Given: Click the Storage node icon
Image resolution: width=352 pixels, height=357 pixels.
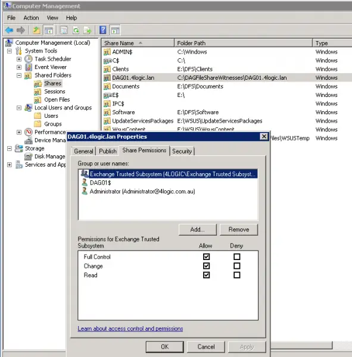Looking at the screenshot, I should pyautogui.click(x=18, y=148).
